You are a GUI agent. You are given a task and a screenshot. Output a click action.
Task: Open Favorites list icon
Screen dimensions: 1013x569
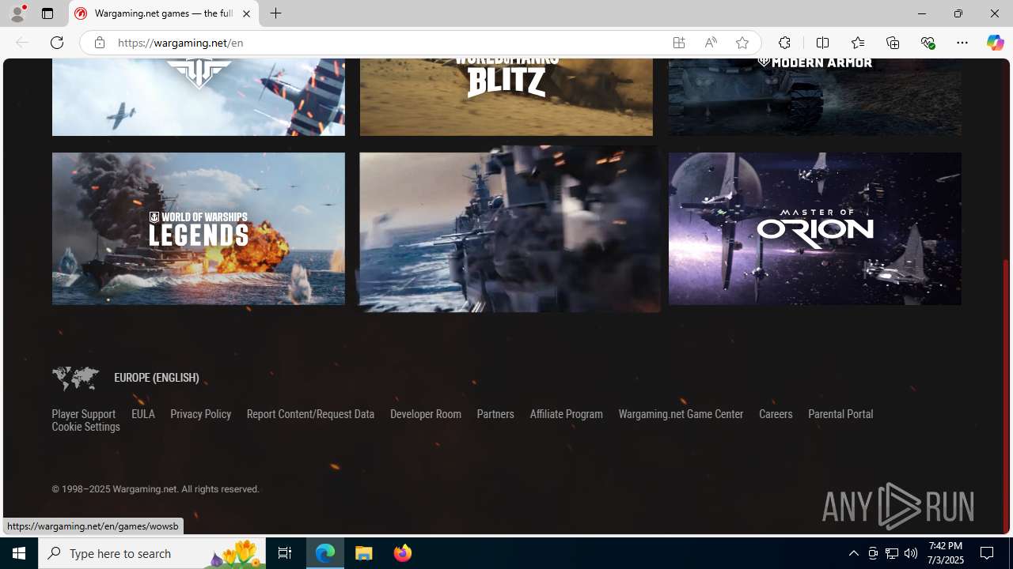[858, 43]
